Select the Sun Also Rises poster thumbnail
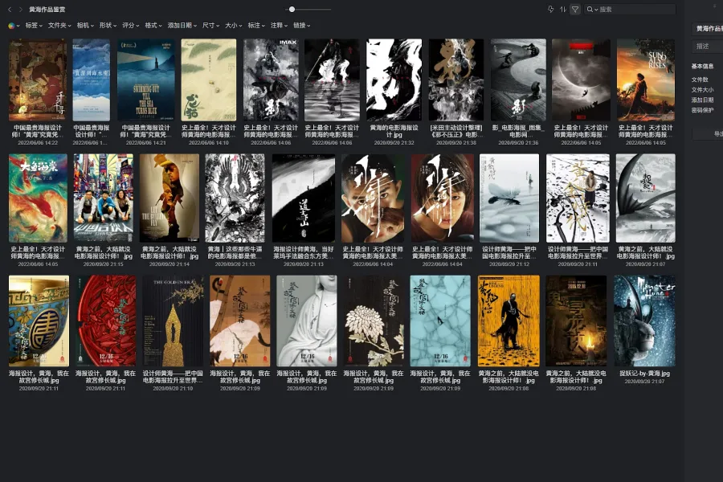This screenshot has height=482, width=723. coord(646,80)
